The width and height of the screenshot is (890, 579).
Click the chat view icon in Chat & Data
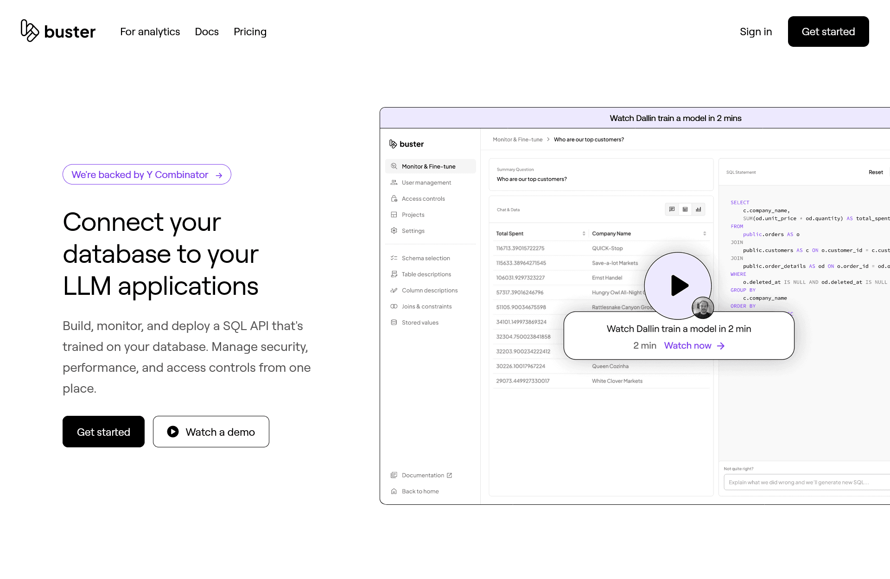672,210
